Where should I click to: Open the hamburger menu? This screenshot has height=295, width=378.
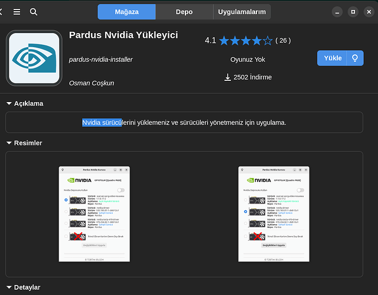click(17, 12)
